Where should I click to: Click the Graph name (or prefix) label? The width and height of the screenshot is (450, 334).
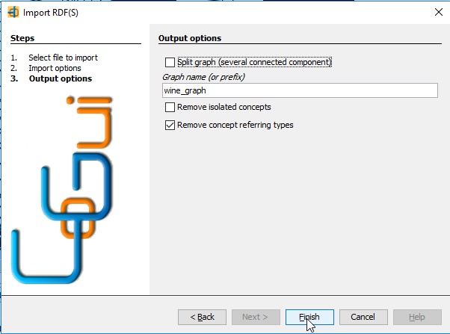203,77
